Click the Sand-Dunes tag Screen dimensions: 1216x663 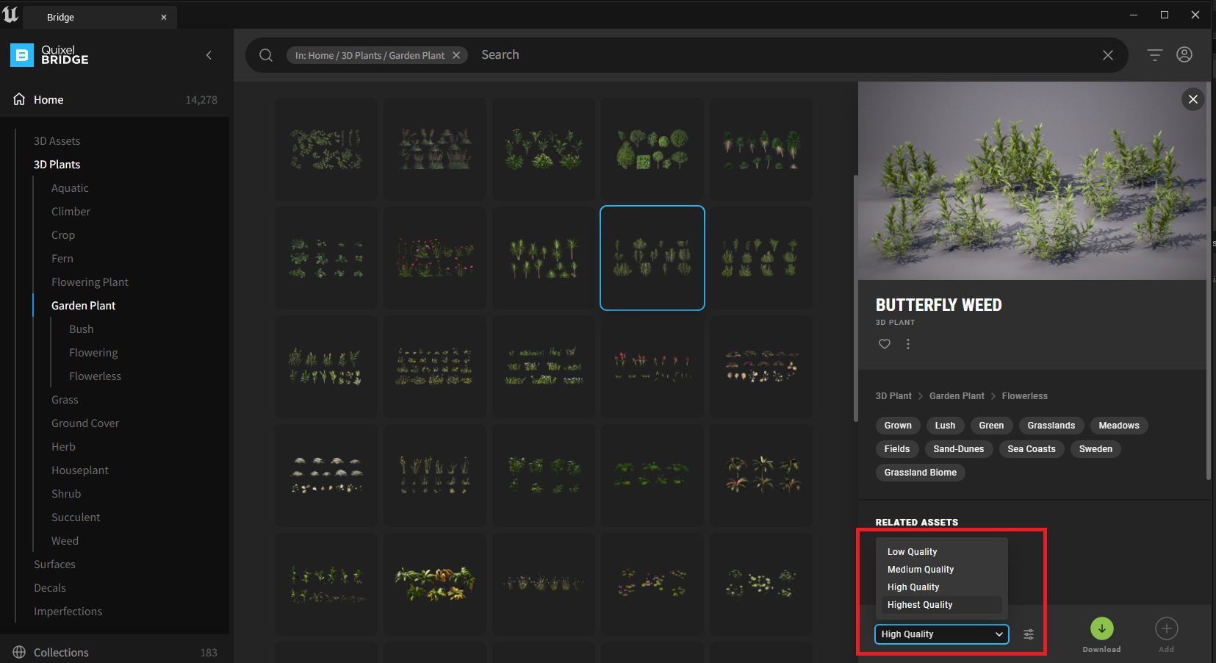(959, 449)
